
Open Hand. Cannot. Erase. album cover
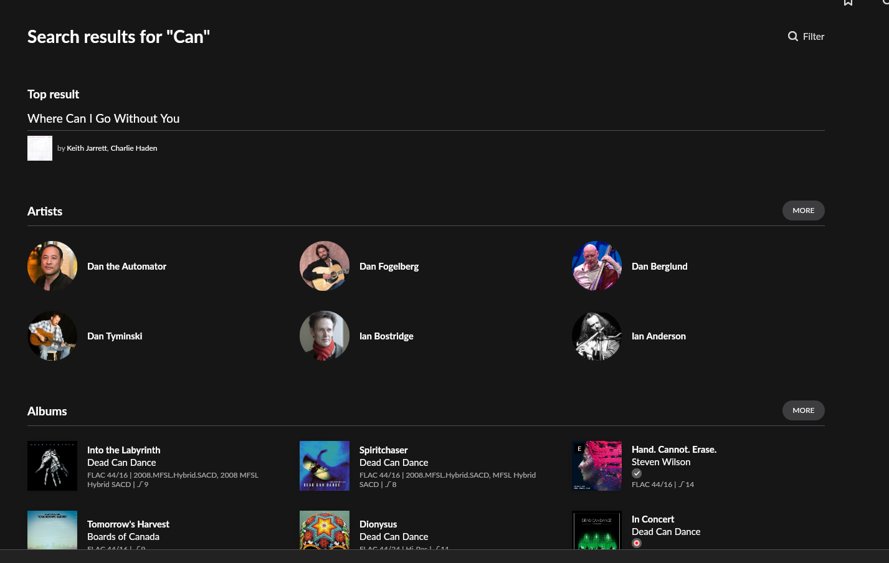point(597,466)
